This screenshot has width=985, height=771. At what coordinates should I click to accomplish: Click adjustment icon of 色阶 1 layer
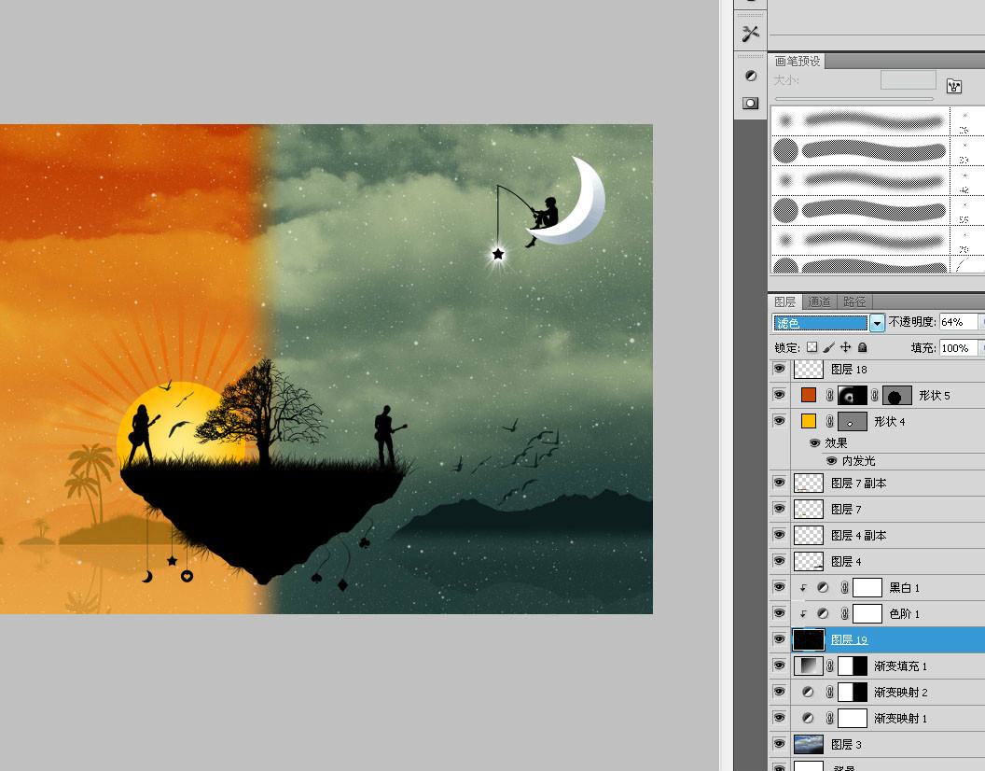click(x=823, y=614)
